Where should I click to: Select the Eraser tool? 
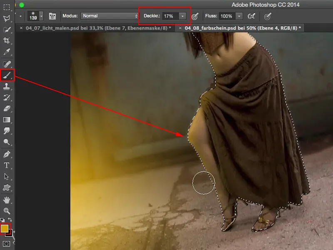[x=7, y=109]
